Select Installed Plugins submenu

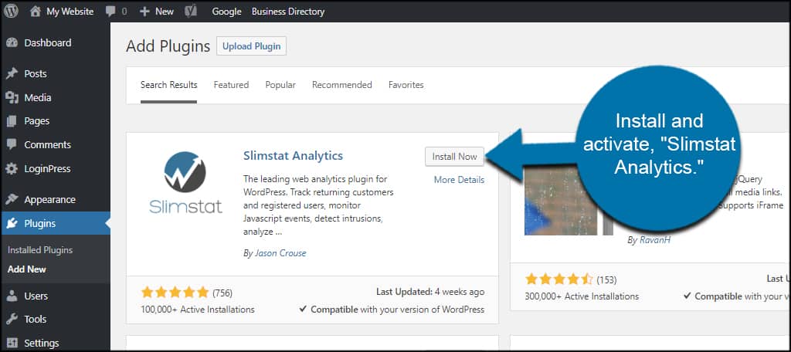pyautogui.click(x=40, y=250)
